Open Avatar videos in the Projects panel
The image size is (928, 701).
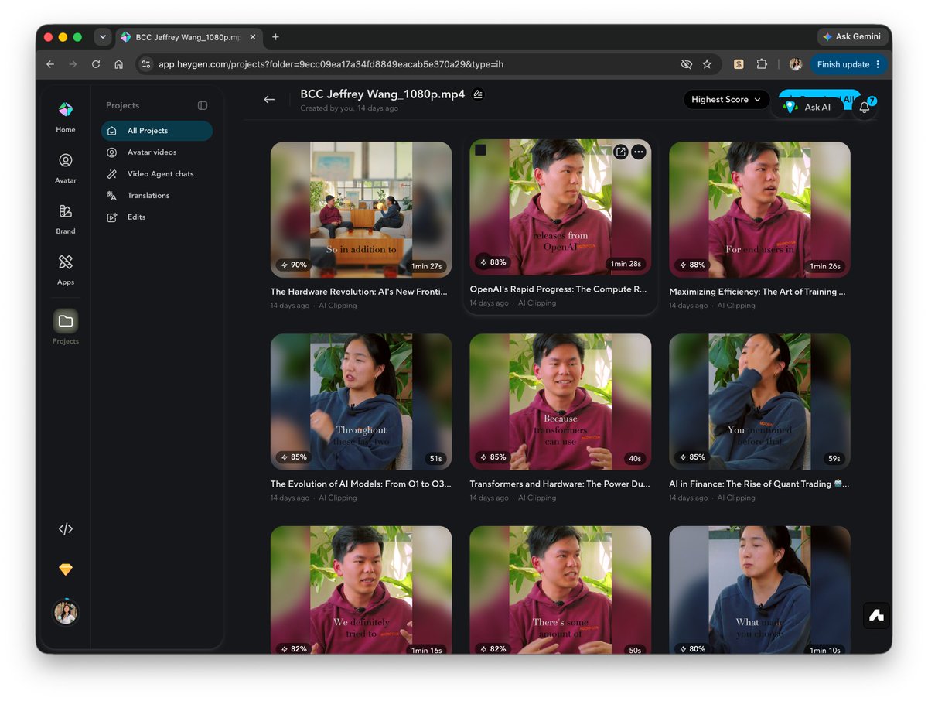coord(157,152)
